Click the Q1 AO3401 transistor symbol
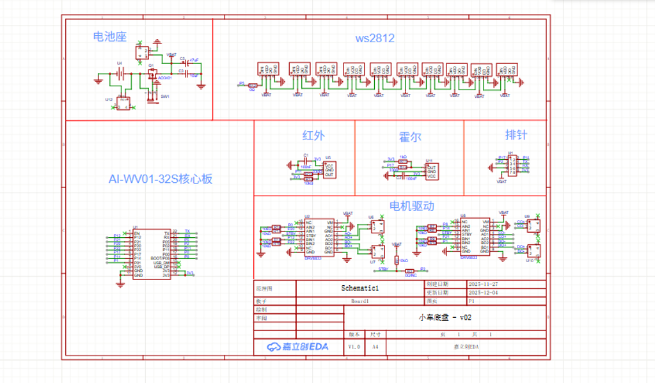The height and width of the screenshot is (383, 655). point(152,74)
